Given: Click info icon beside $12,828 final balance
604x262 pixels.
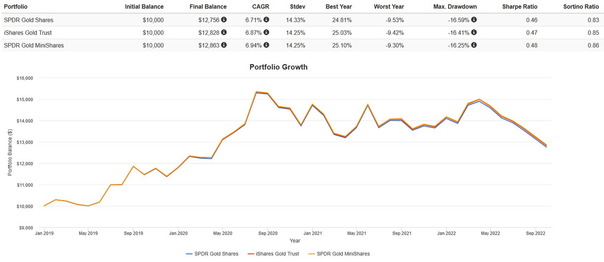Looking at the screenshot, I should pyautogui.click(x=224, y=33).
